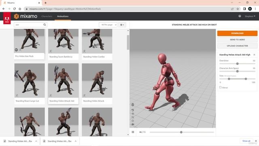Click the second downloaded fbx file icon
259x146 pixels.
(x=44, y=141)
